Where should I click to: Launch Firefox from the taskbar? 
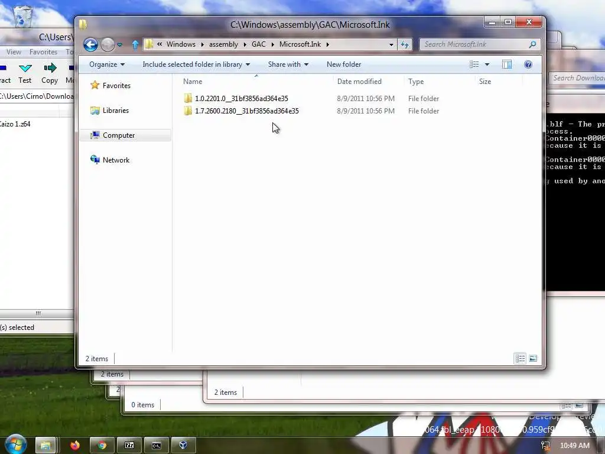pyautogui.click(x=75, y=446)
